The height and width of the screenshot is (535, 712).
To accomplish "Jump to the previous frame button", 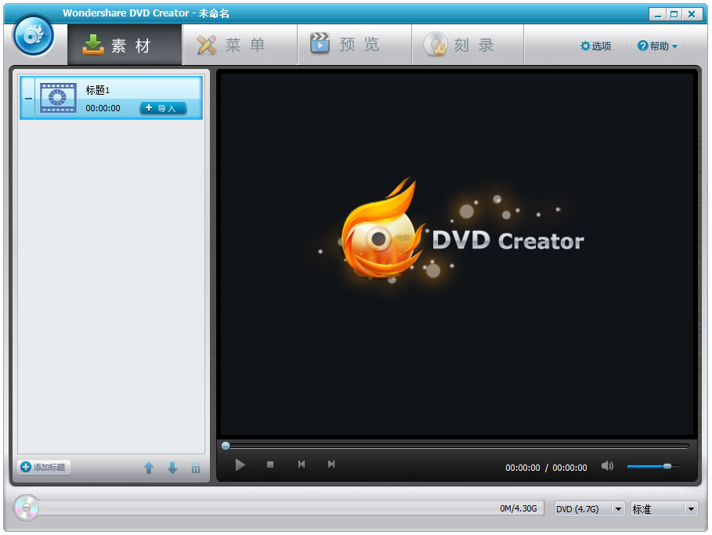I will point(302,465).
